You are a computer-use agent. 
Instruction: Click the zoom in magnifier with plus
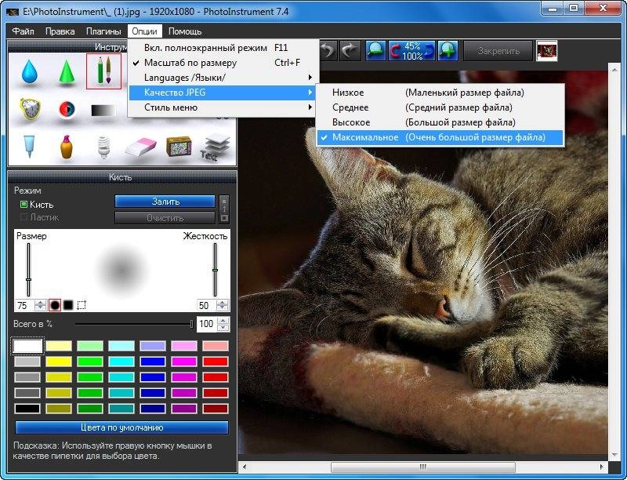tap(448, 51)
